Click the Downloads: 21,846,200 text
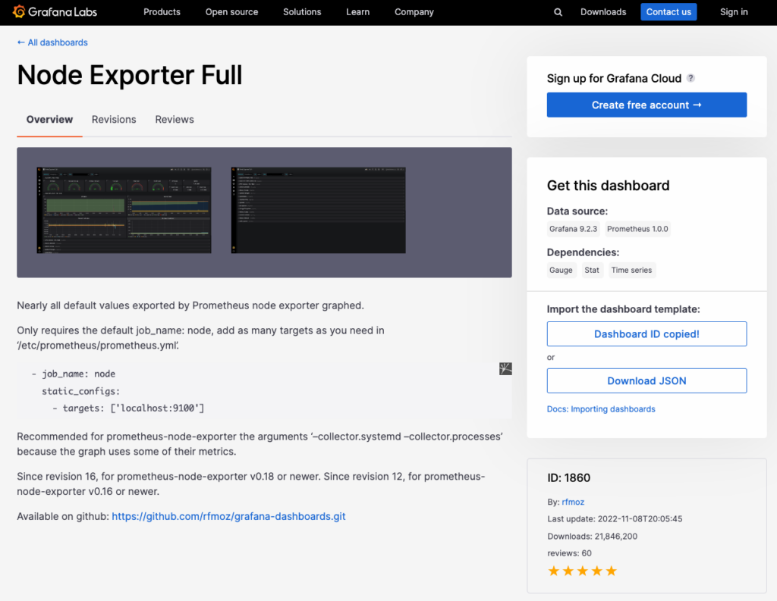The image size is (777, 601). tap(592, 536)
